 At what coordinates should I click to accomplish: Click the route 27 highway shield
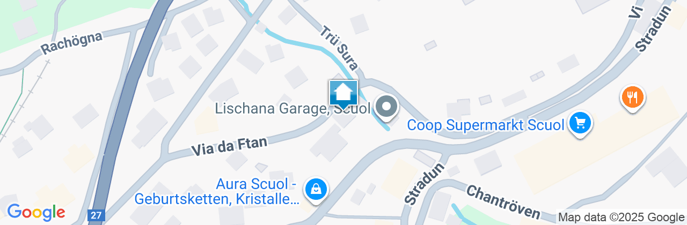point(96,215)
